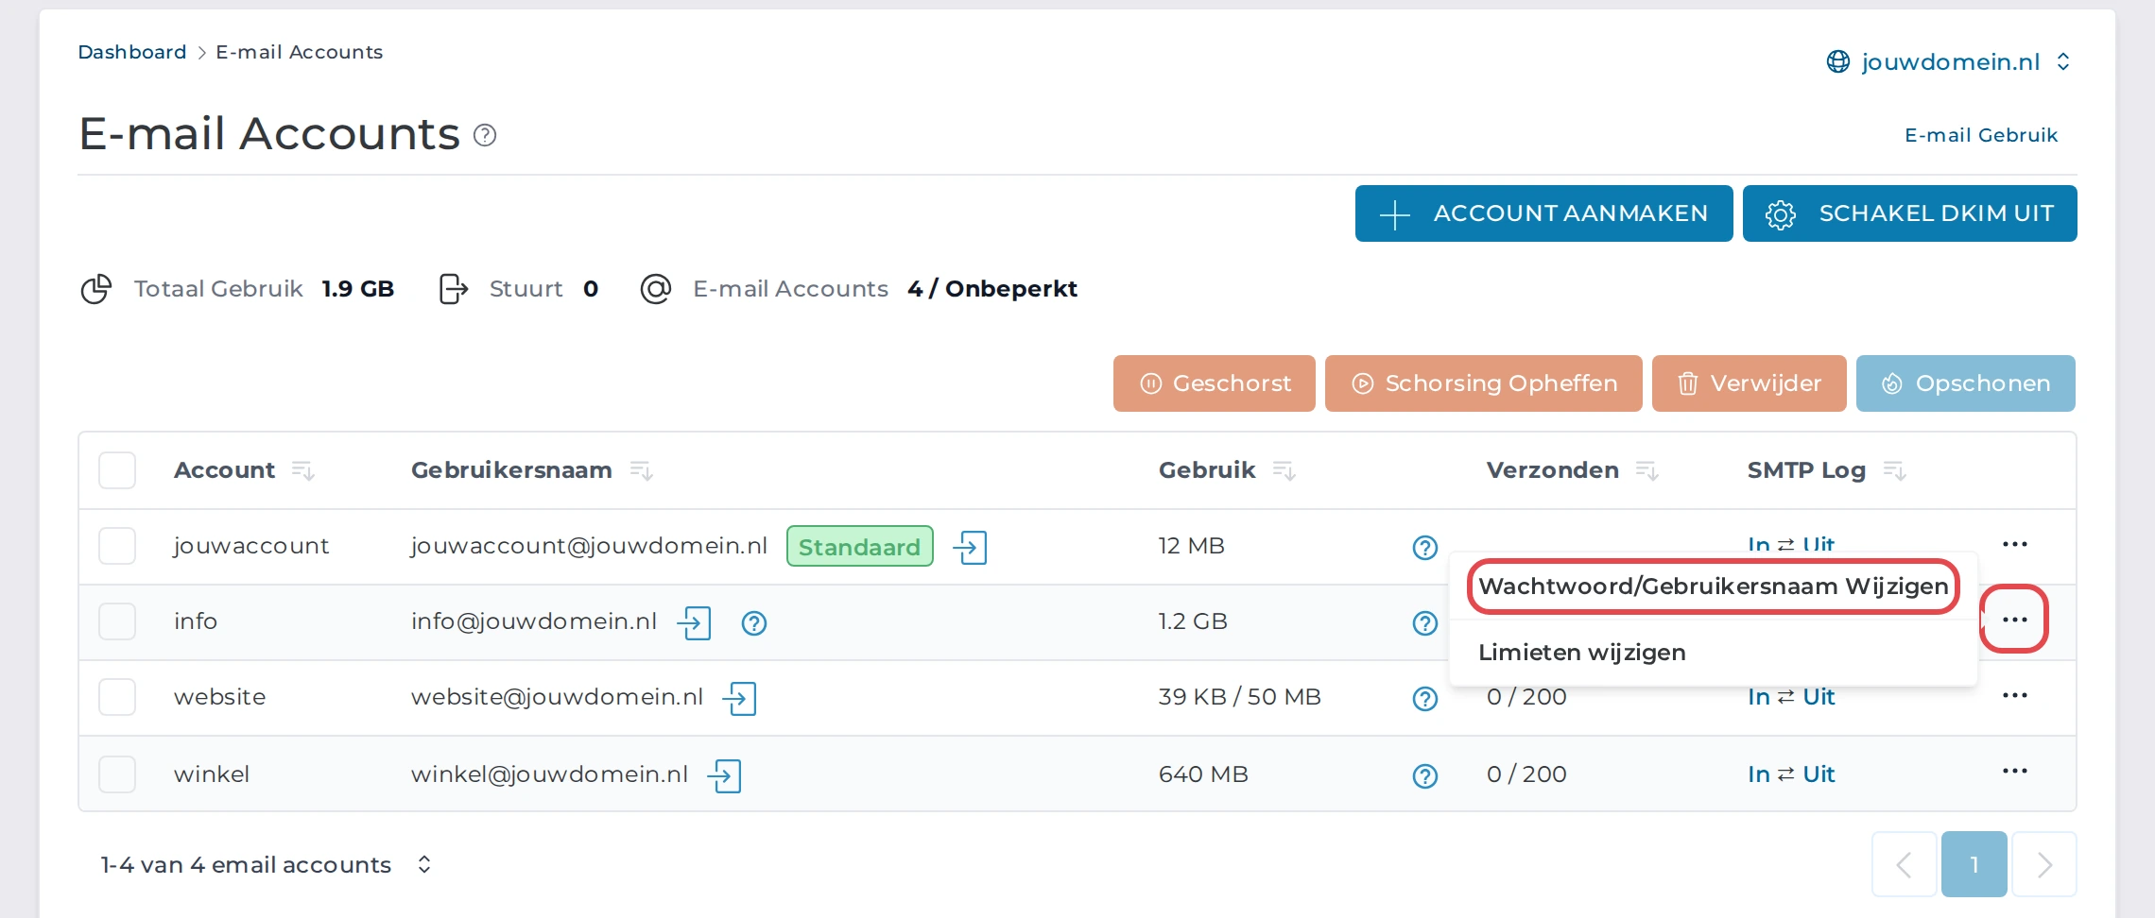Open login icon for website@jouwdomein.nl
2155x918 pixels.
(740, 698)
